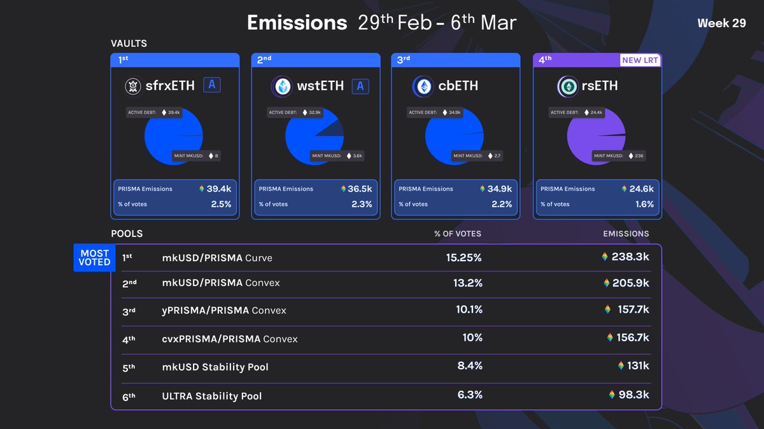
Task: Click the rsETH token logo icon
Action: 567,86
